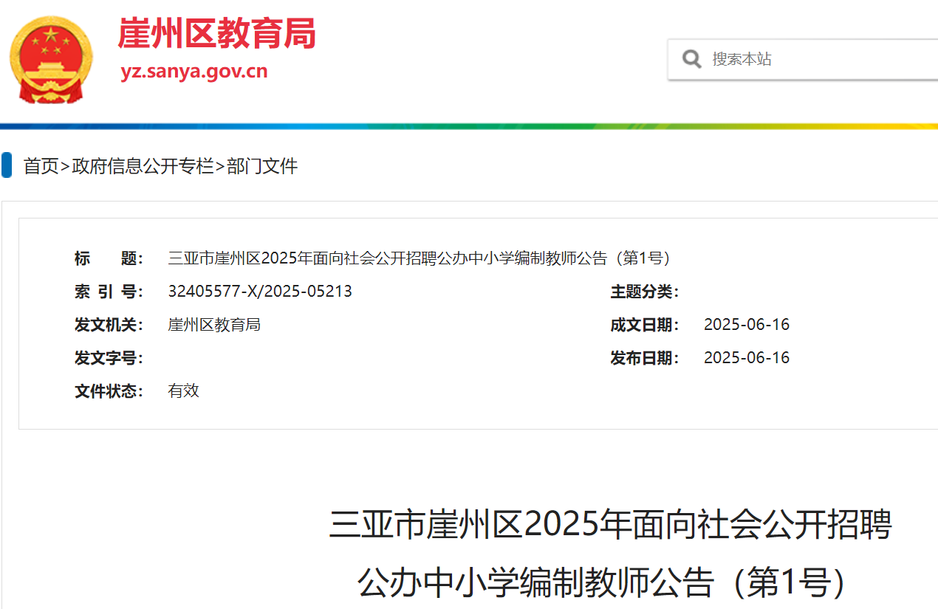
Task: Select the 崖州区教育局 issuing agency value
Action: [214, 325]
